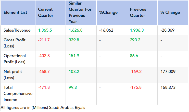Click current quarter sales value 1,365.5
This screenshot has width=189, height=112.
click(45, 30)
